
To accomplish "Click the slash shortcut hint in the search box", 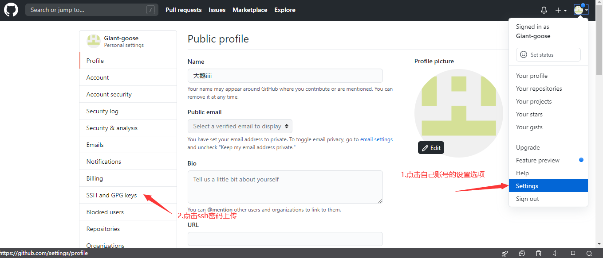I will tap(150, 10).
